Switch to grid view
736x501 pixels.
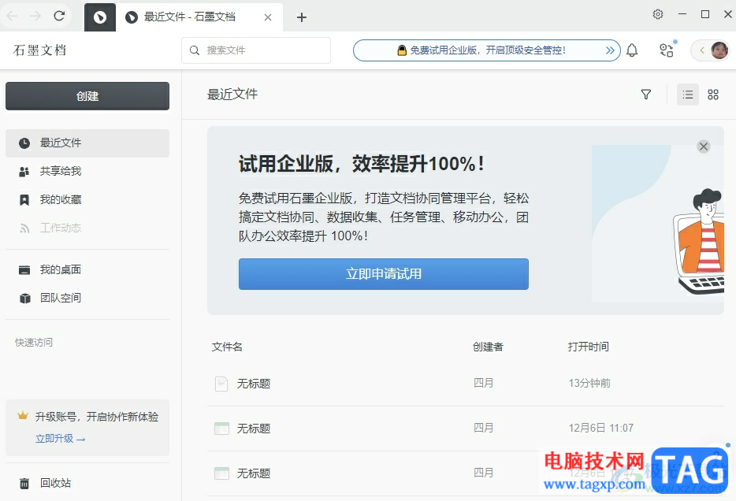713,95
